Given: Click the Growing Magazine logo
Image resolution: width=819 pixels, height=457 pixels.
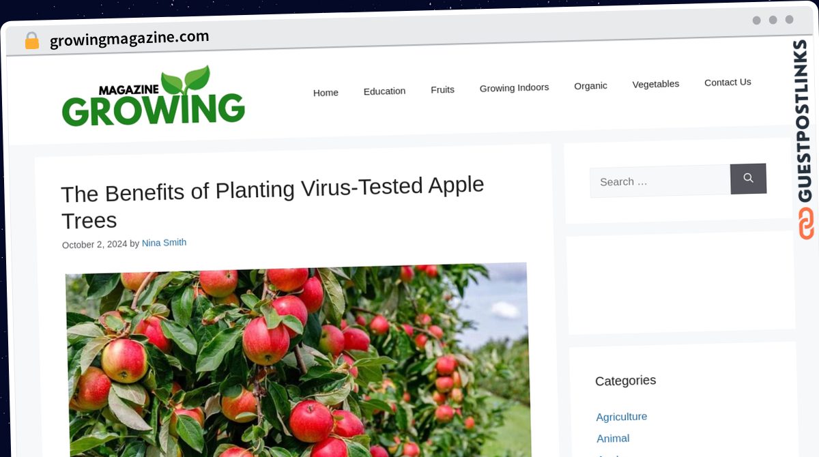Looking at the screenshot, I should click(x=153, y=96).
